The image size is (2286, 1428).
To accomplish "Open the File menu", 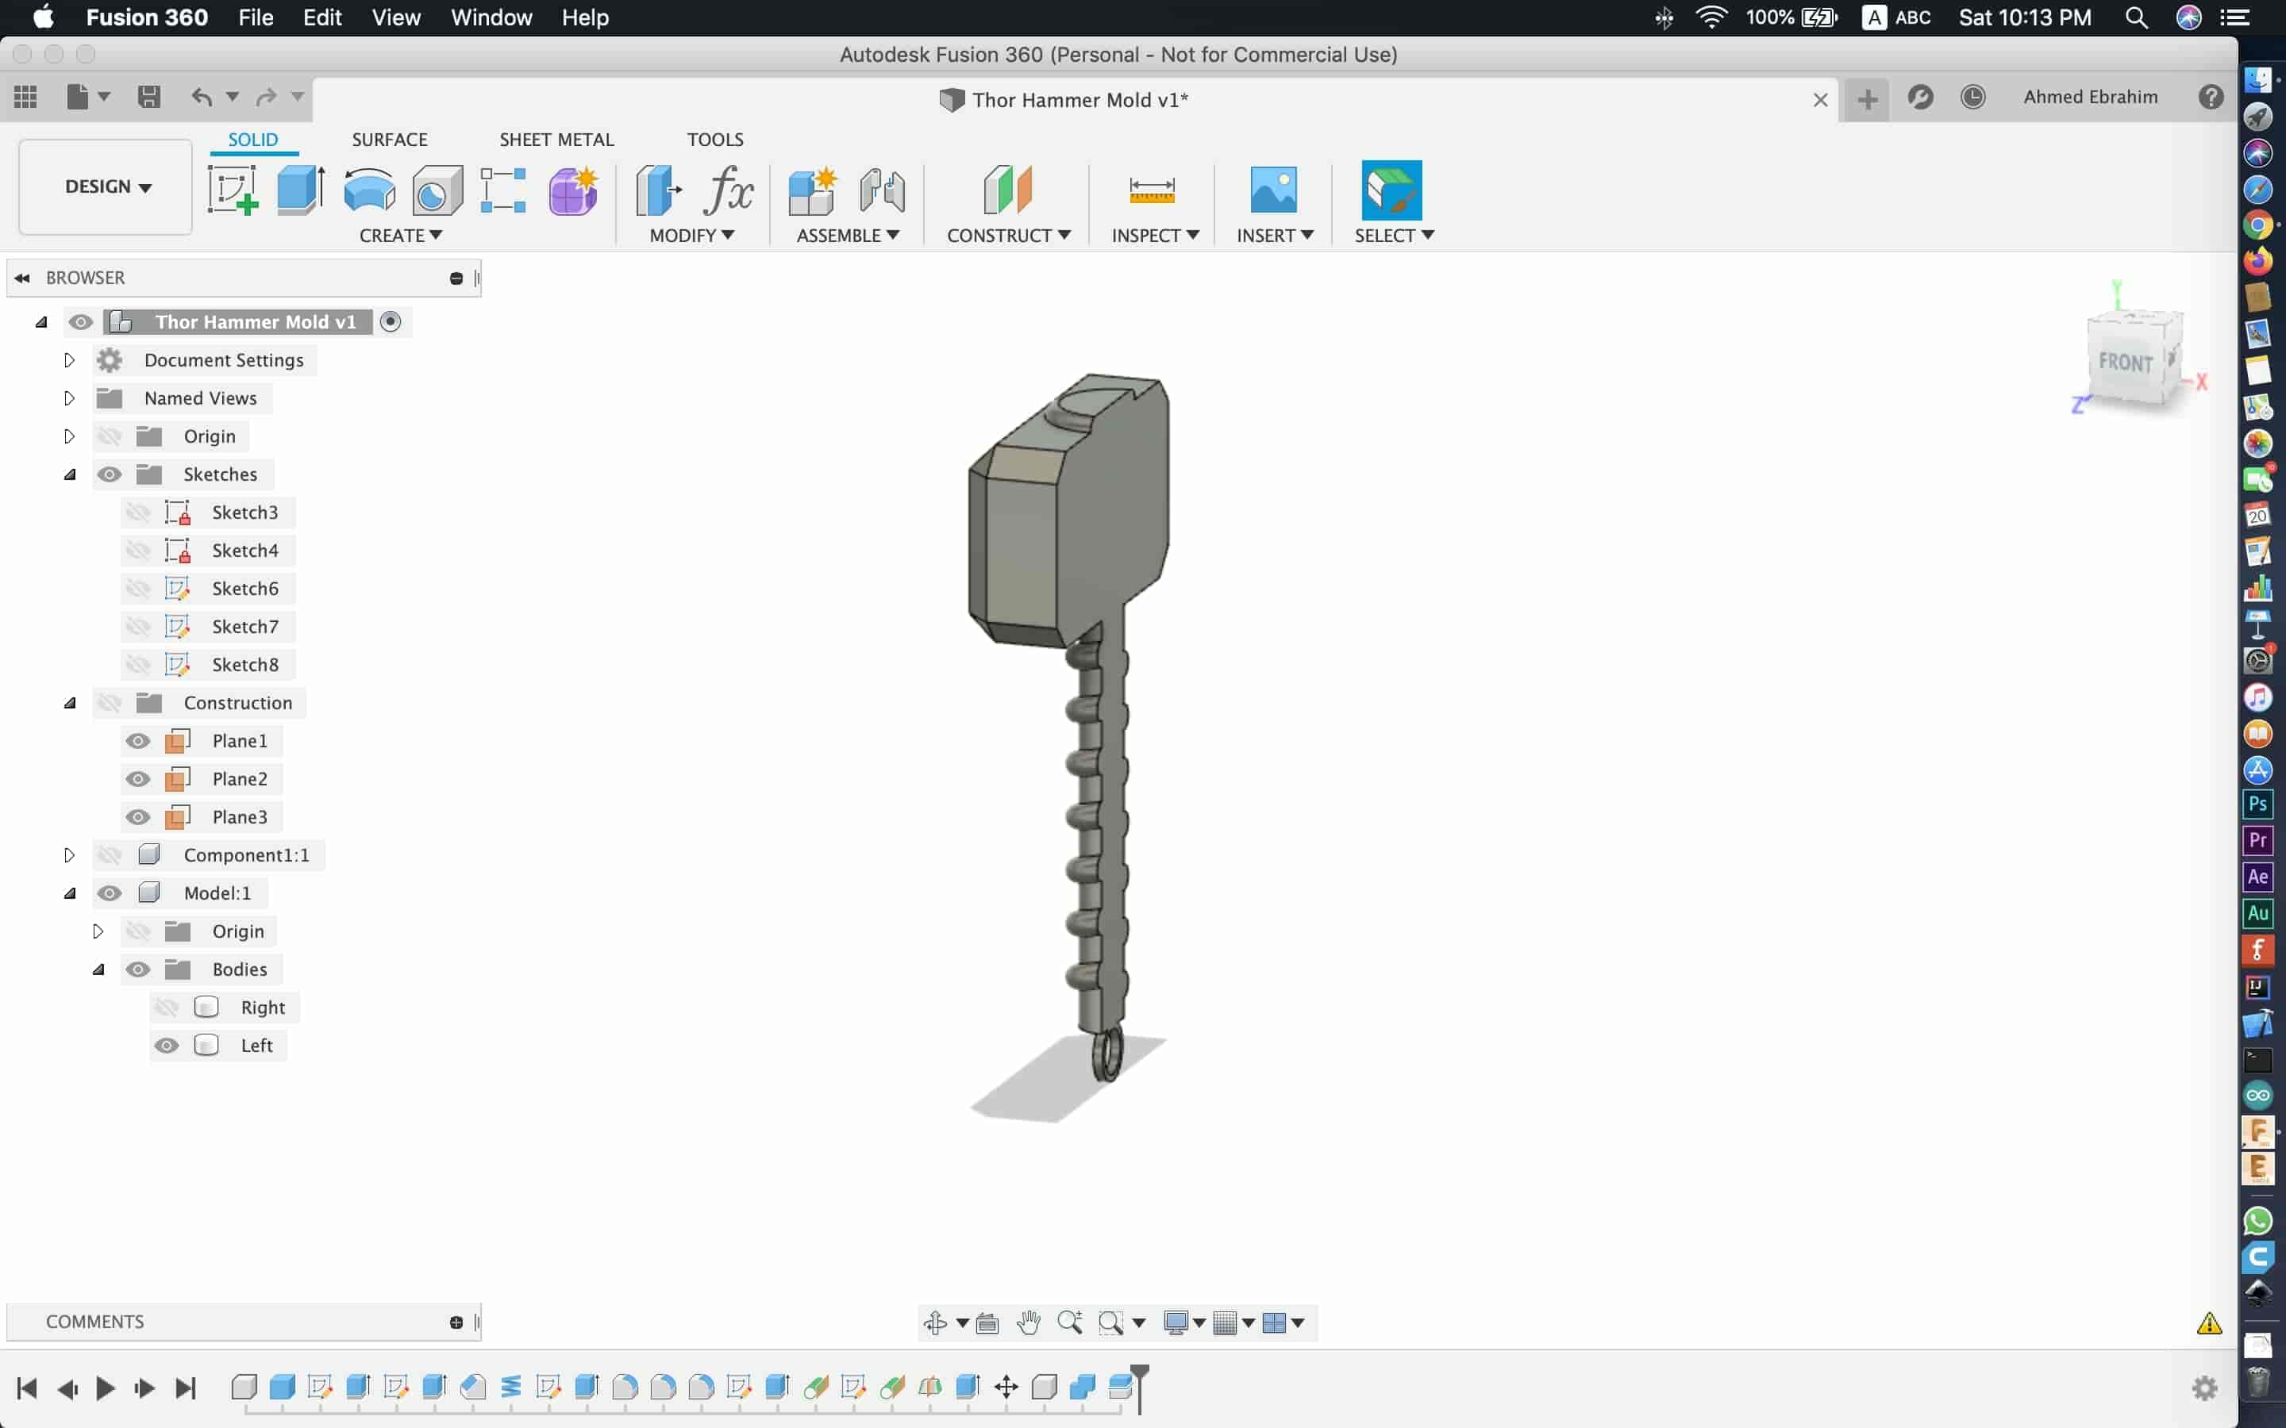I will 255,17.
